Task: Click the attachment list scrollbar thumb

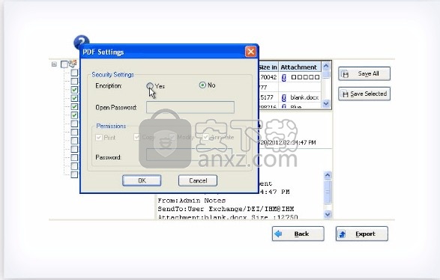Action: [326, 75]
